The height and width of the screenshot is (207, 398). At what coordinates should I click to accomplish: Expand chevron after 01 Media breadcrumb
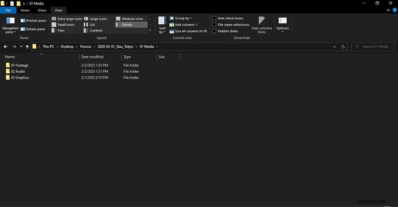click(157, 47)
